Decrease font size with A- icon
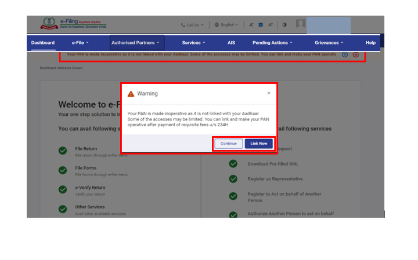Screen dimensions: 418x260 pos(251,25)
